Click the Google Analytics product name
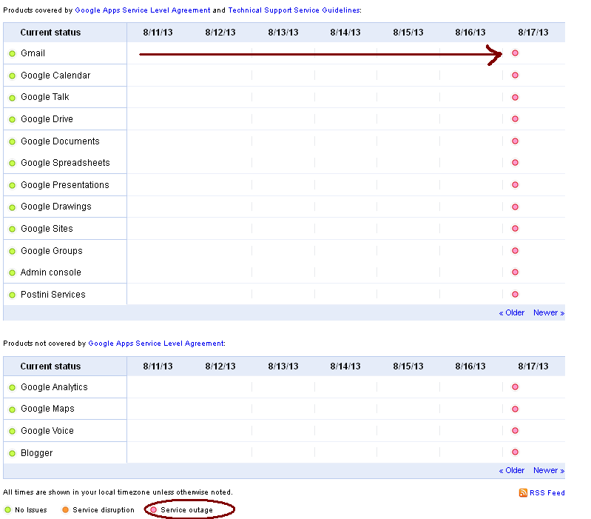The height and width of the screenshot is (519, 591). click(54, 387)
